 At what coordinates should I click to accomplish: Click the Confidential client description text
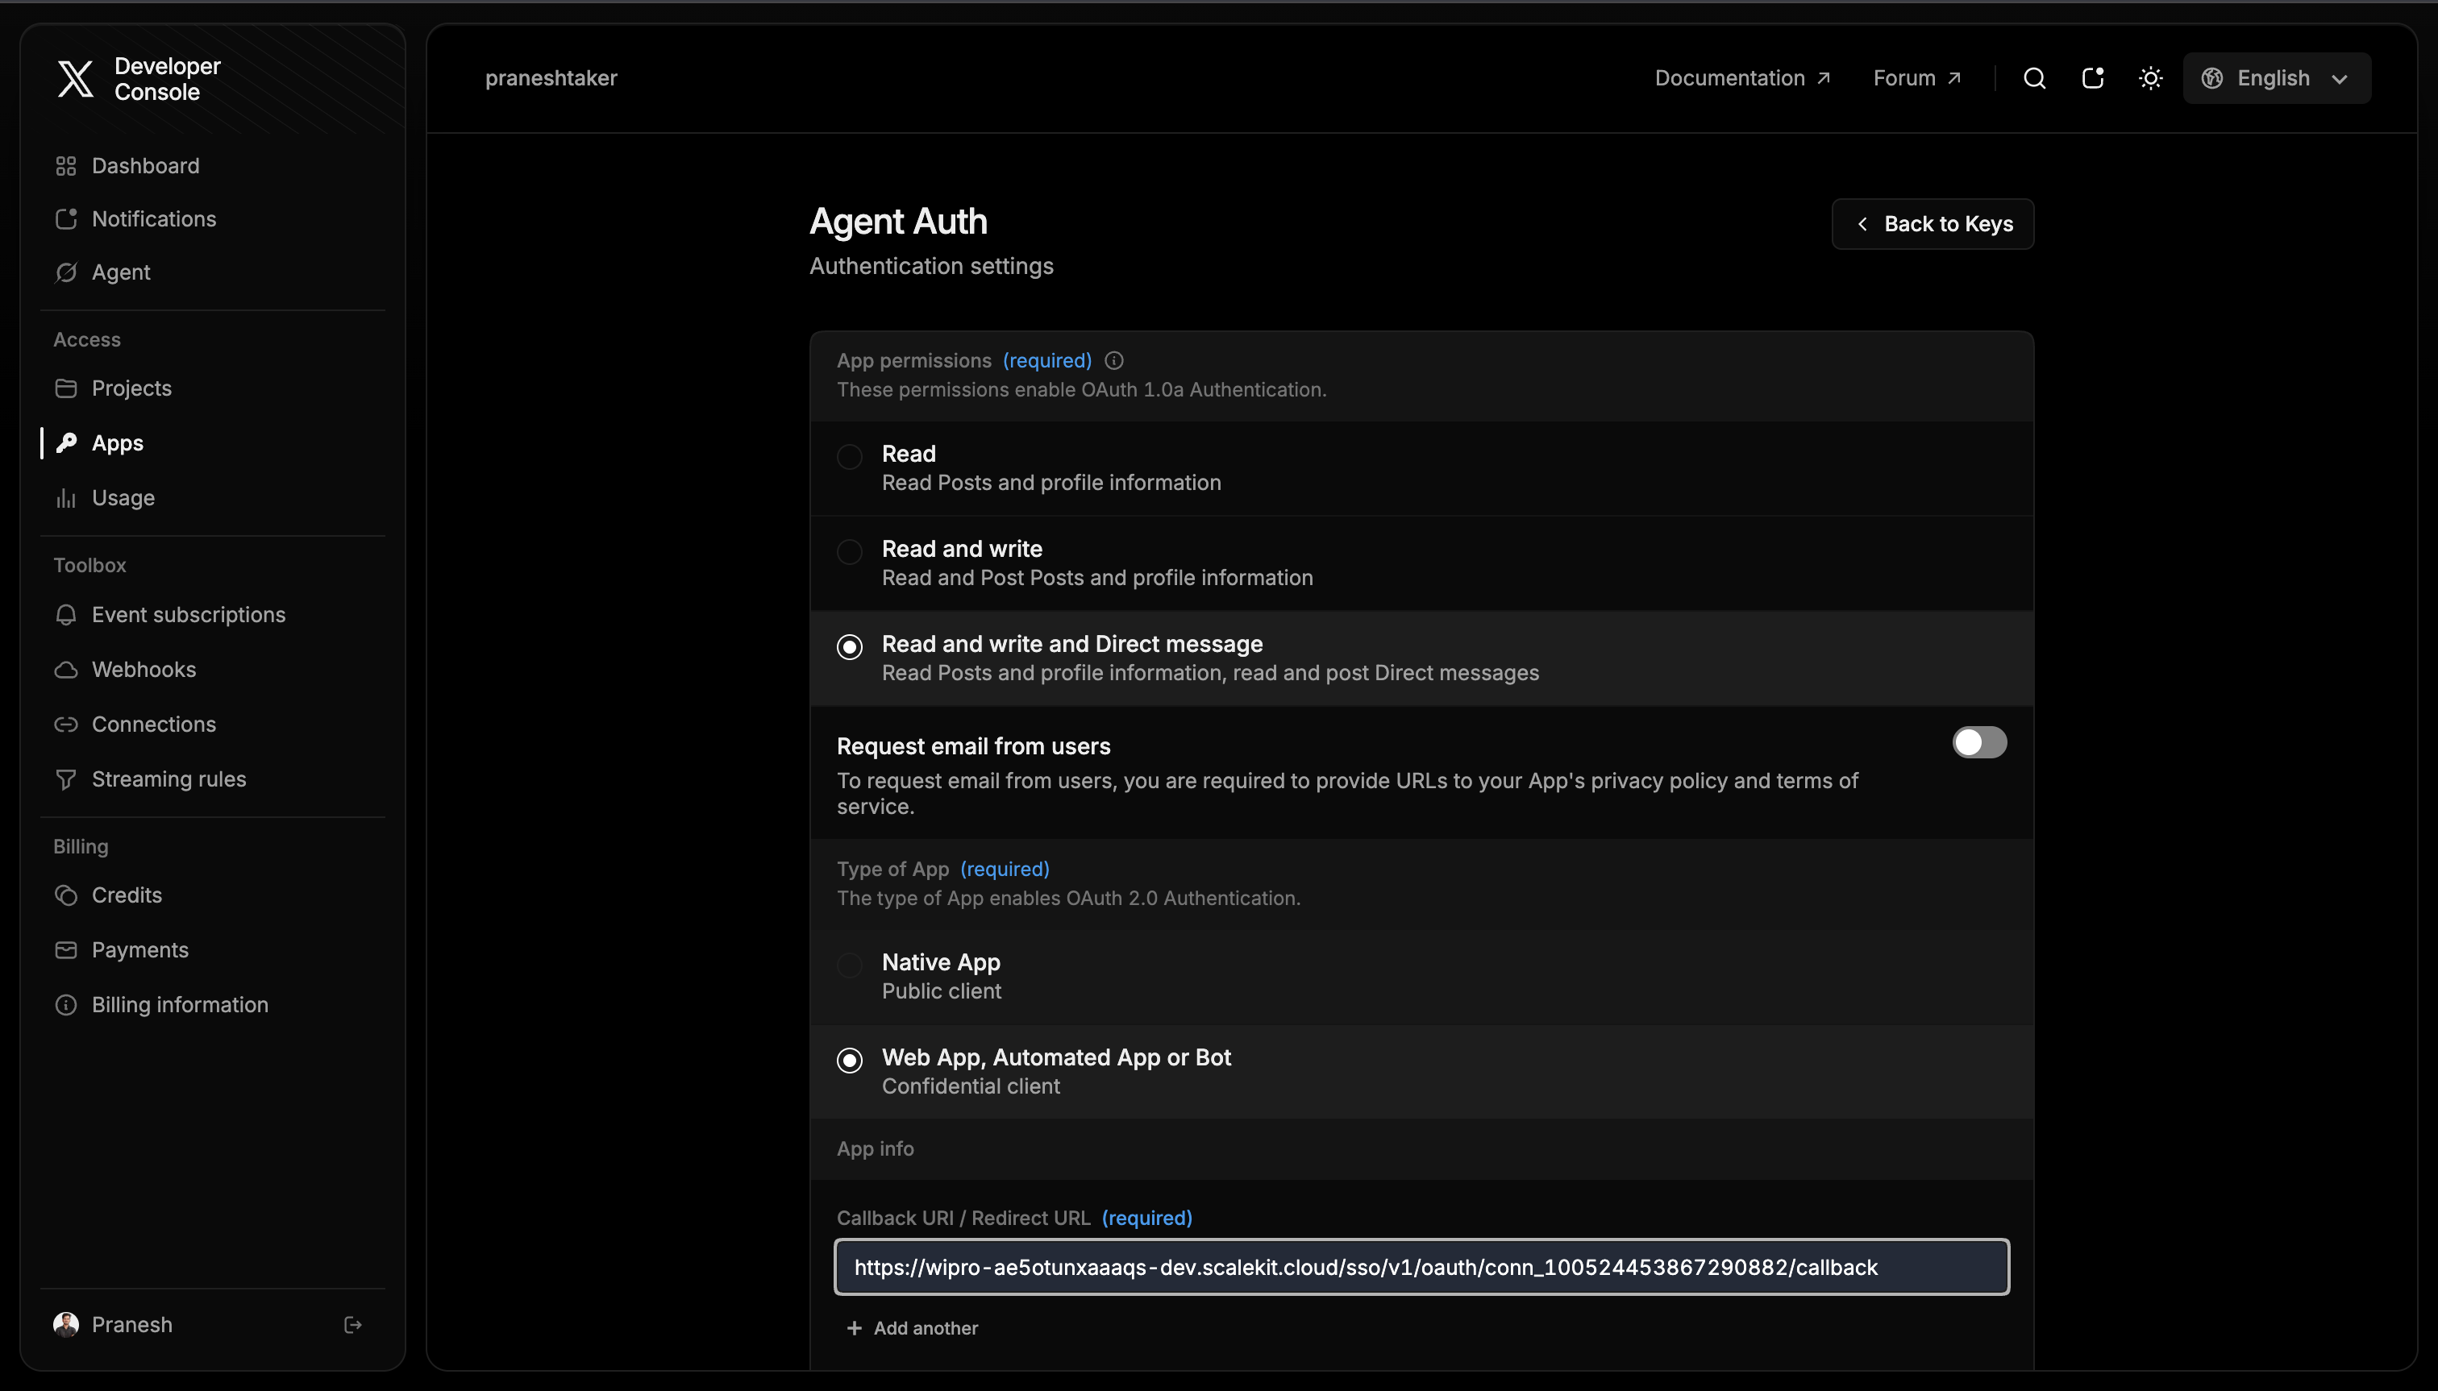pyautogui.click(x=970, y=1086)
